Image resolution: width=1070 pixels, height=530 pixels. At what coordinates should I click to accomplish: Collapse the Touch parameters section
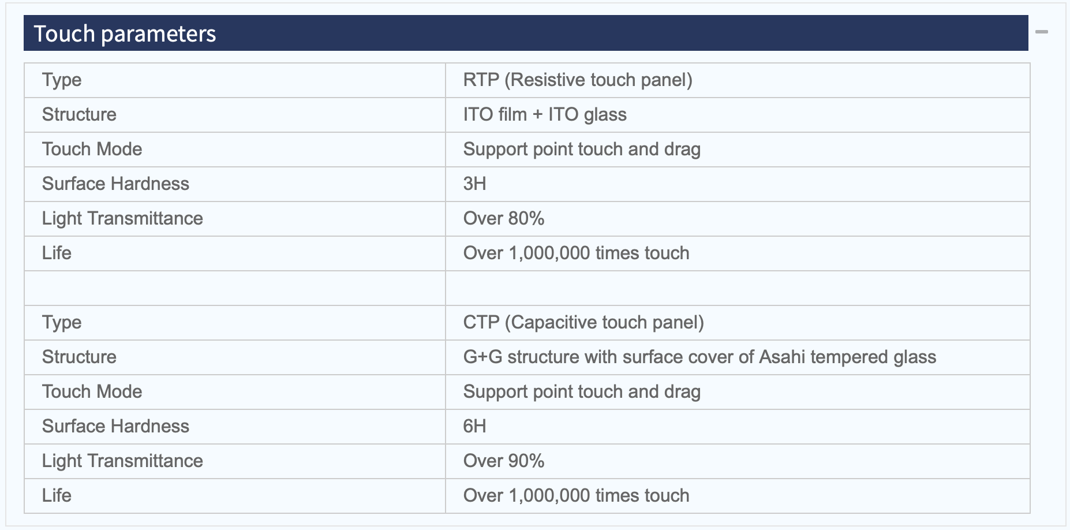(x=1041, y=32)
